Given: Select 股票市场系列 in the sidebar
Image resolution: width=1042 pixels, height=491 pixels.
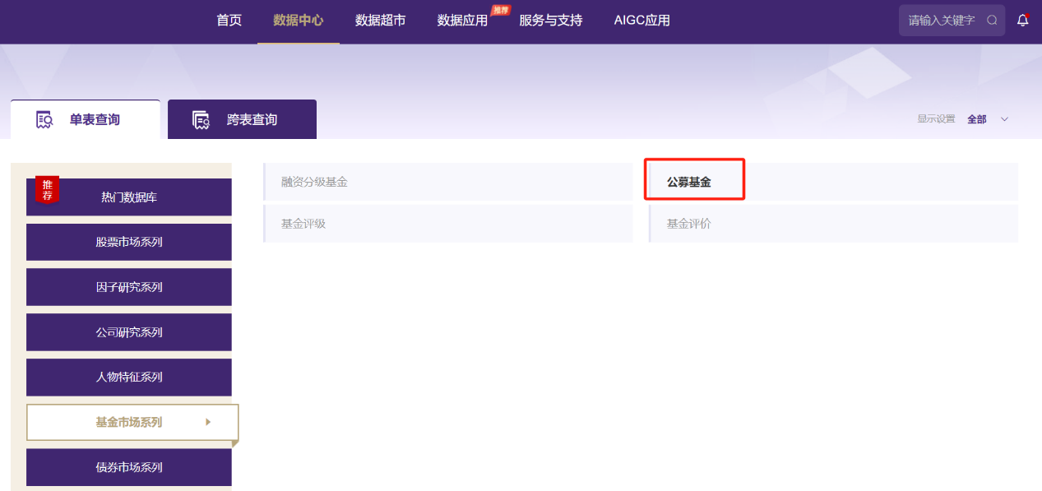Looking at the screenshot, I should click(x=129, y=243).
